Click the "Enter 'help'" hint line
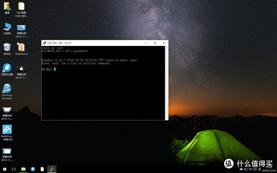 76,63
